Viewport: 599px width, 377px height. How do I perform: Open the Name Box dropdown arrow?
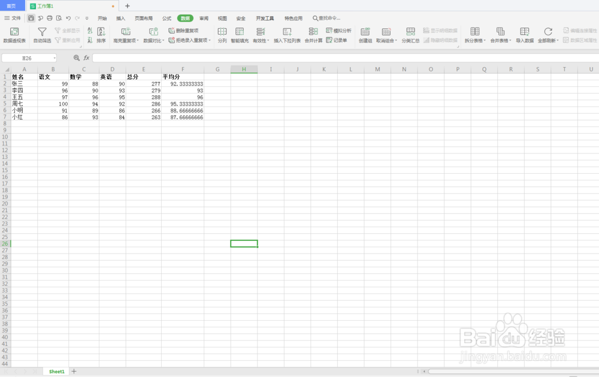pos(55,58)
